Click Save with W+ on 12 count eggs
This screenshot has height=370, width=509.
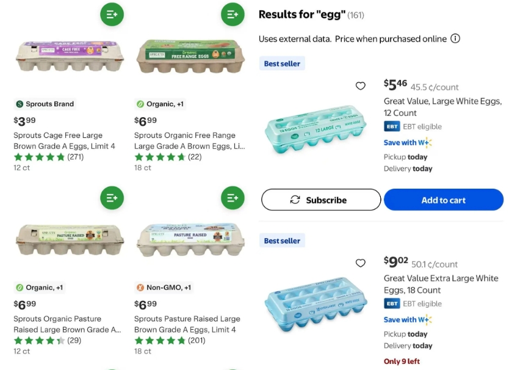click(408, 143)
